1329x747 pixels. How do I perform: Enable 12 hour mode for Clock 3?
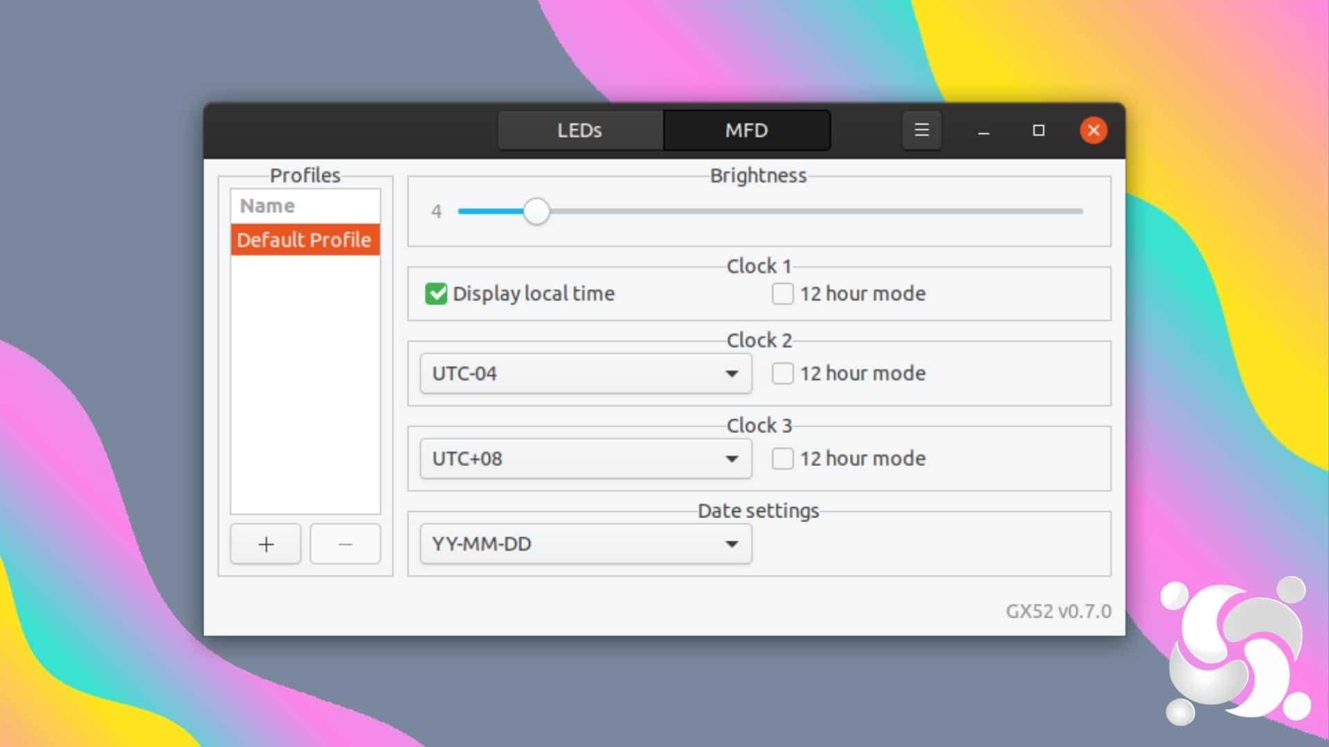click(x=783, y=459)
